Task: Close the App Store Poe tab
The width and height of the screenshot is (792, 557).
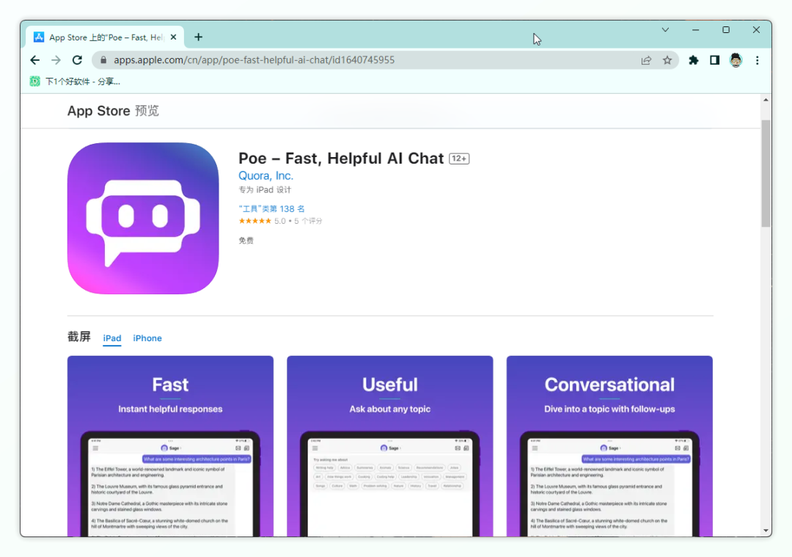Action: coord(174,37)
